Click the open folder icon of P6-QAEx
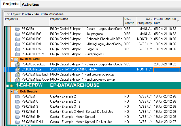 click(18, 29)
